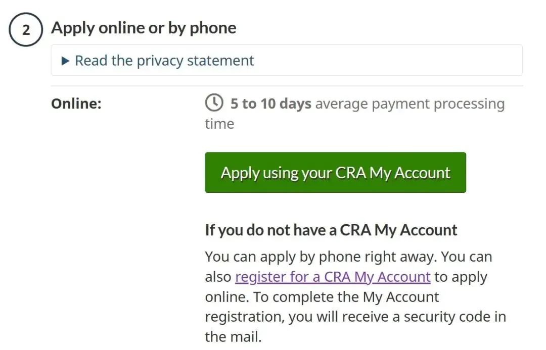Click the word 'time' under processing estimate
The image size is (546, 350).
tap(219, 124)
